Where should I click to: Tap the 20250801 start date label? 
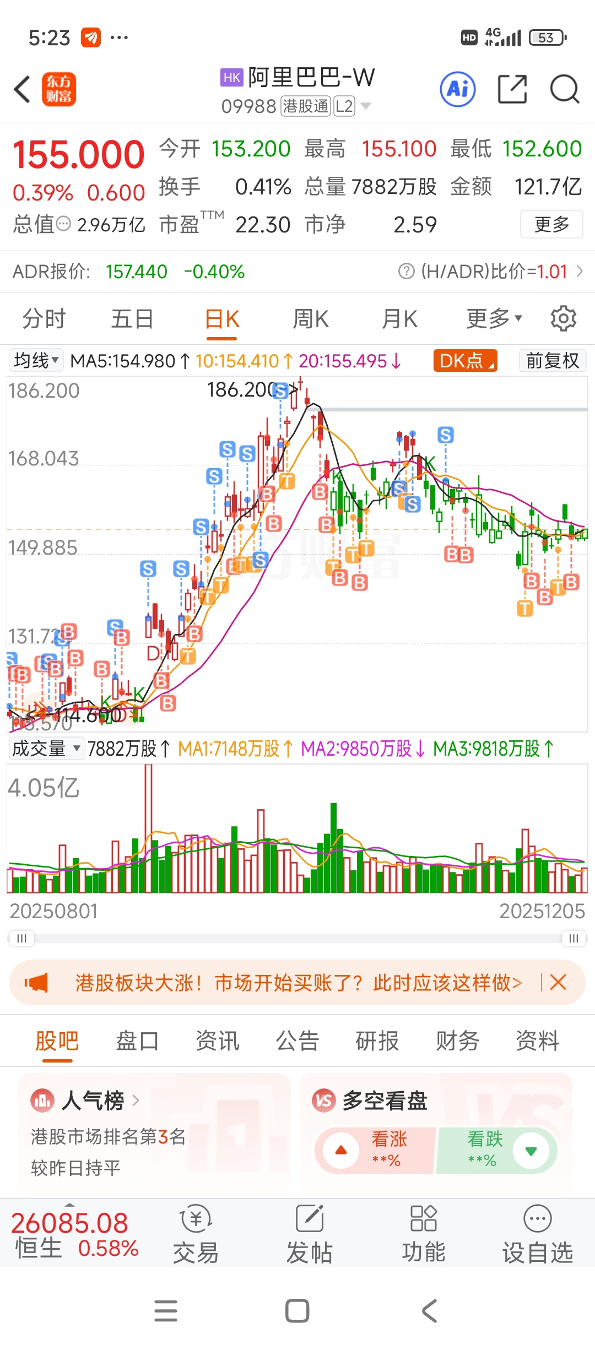pyautogui.click(x=54, y=911)
